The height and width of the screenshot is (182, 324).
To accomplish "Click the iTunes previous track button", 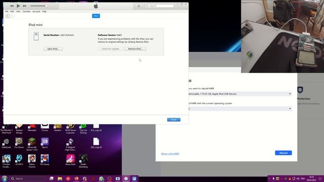I will point(12,6).
